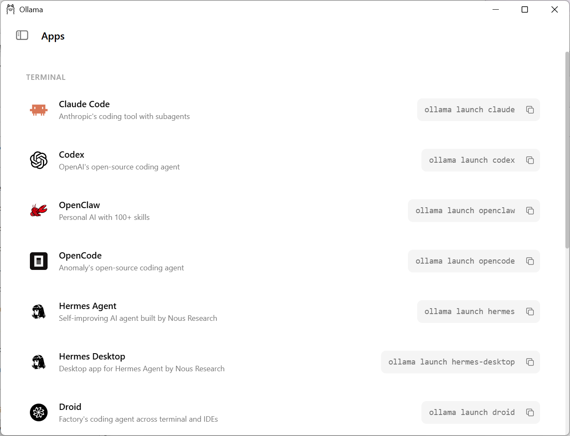Click 'Personal AI with 100+ skills' description

tap(104, 217)
